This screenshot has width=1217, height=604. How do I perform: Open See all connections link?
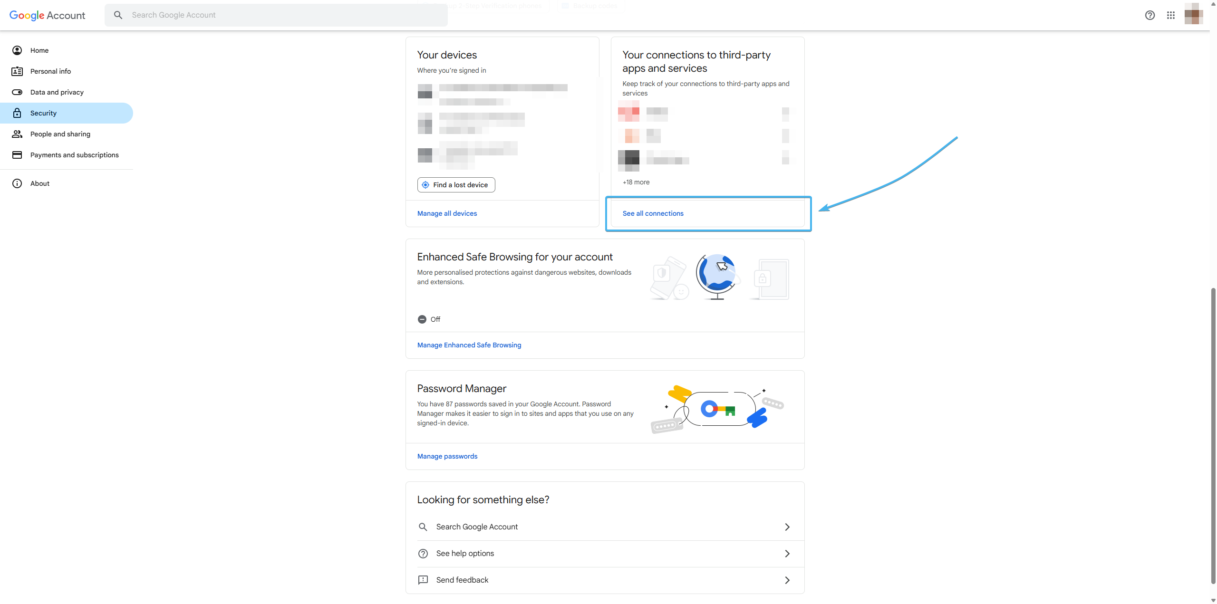653,213
